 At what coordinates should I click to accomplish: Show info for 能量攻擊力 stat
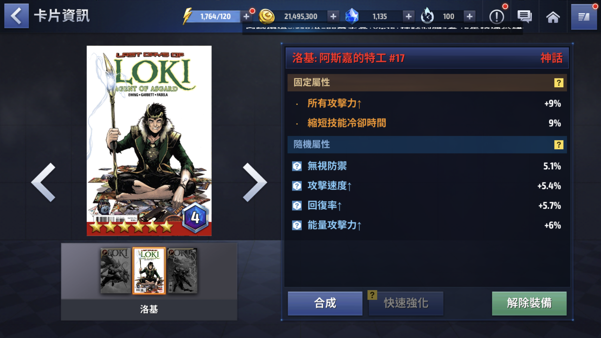297,225
